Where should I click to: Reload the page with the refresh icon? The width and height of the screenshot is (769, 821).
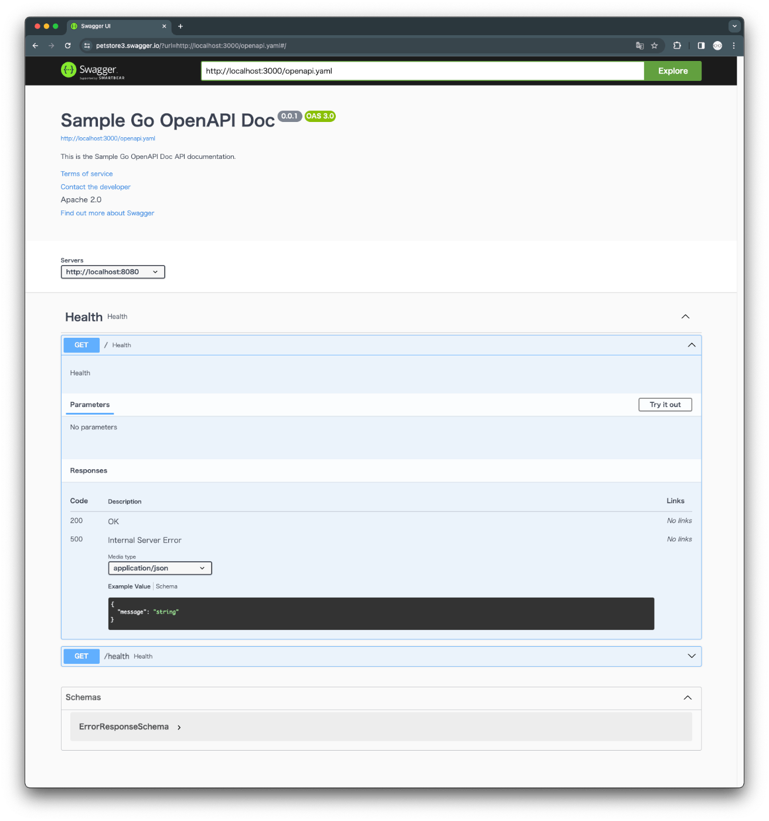68,46
